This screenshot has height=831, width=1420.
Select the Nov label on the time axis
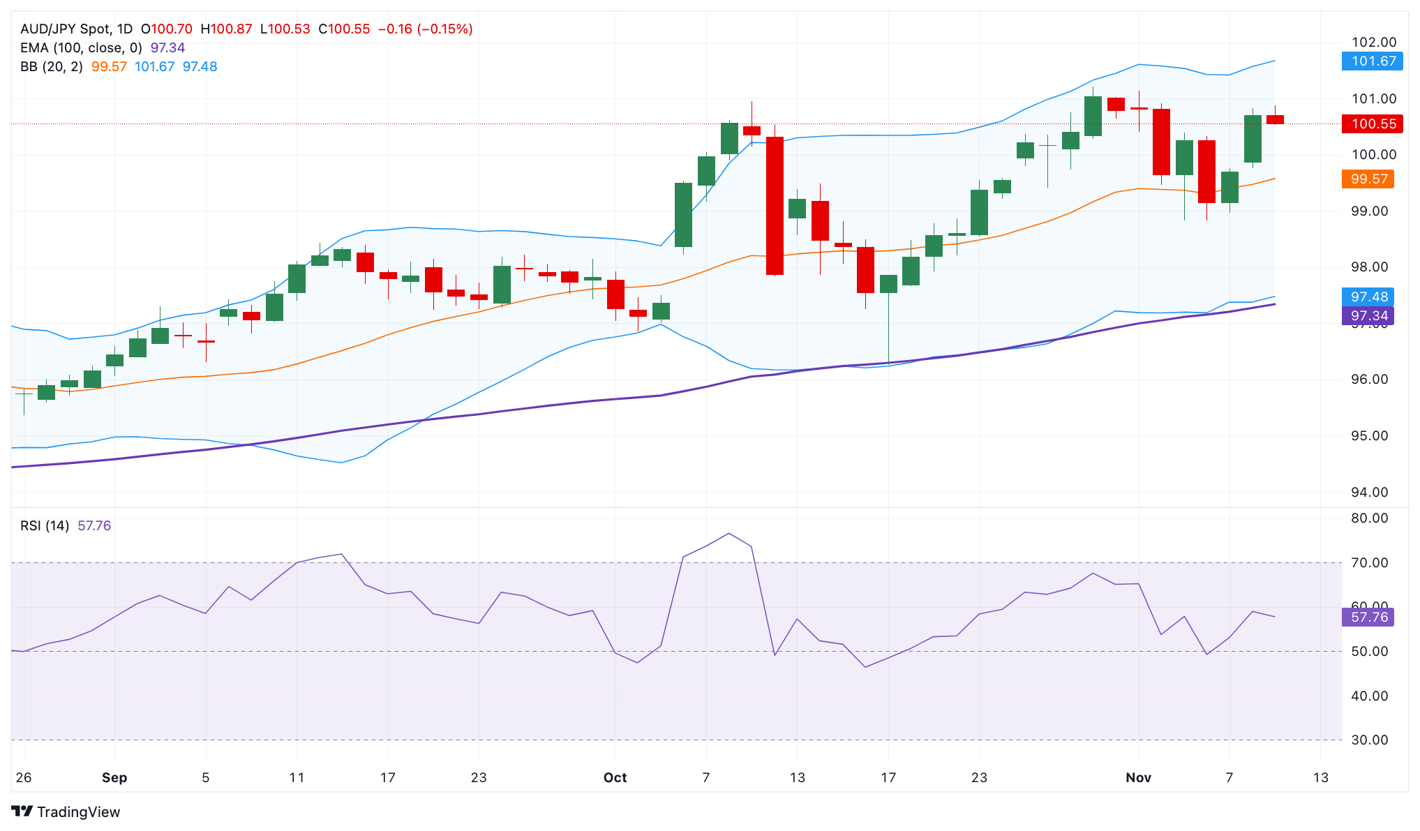(x=1139, y=777)
